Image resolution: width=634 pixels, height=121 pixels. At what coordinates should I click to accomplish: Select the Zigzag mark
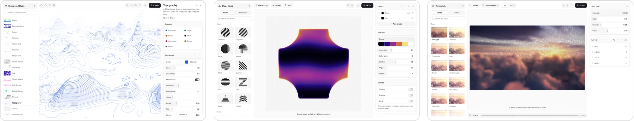tap(243, 99)
